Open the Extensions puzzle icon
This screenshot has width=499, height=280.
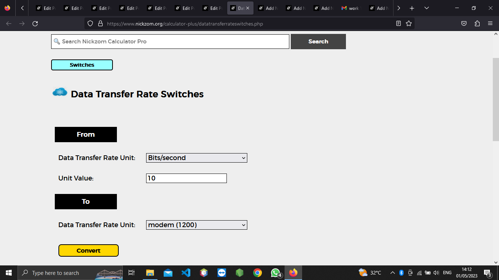click(x=477, y=24)
